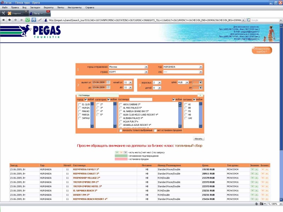The image size is (283, 212).
Task: Click the Home icon in navigation toolbar
Action: pyautogui.click(x=34, y=20)
